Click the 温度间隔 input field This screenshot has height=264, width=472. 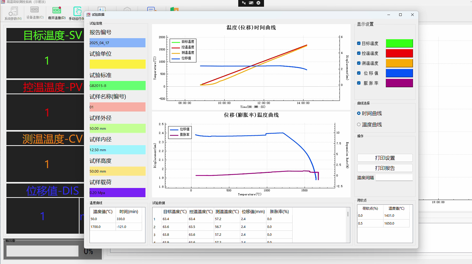tap(394, 178)
